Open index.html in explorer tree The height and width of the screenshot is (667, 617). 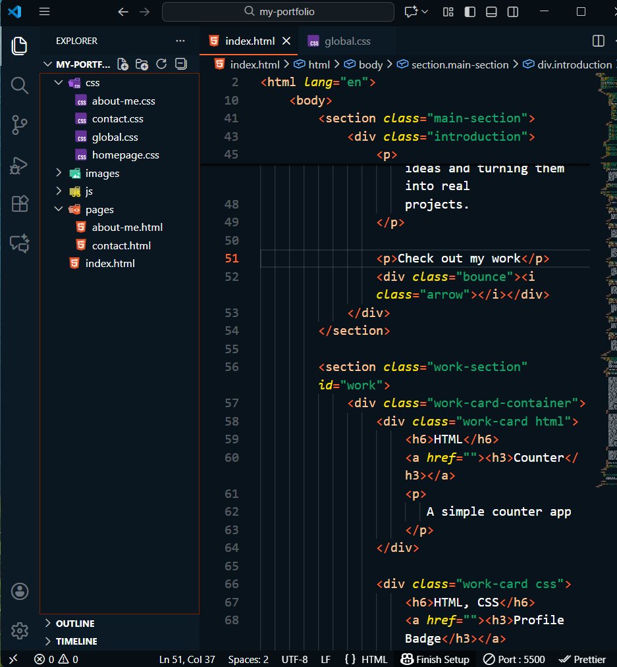(110, 264)
